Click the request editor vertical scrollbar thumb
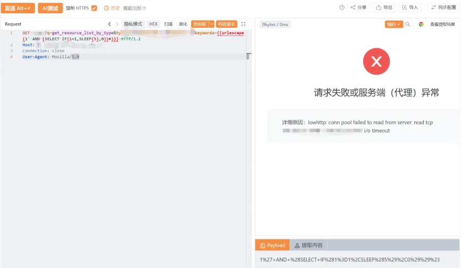Screen dimensions: 461x268 click(x=249, y=56)
